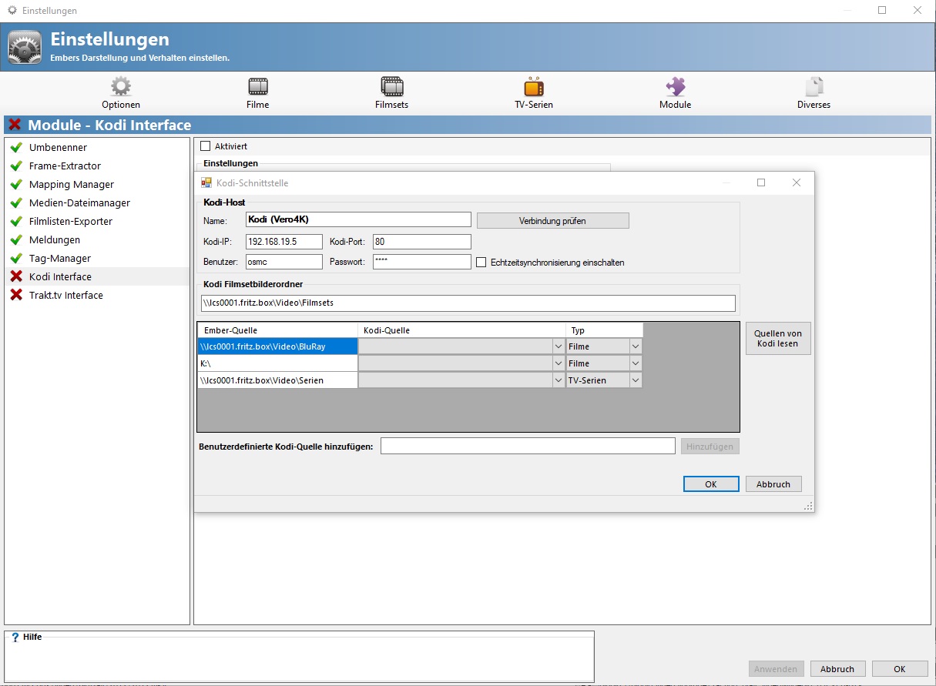Click the Passwort input field

[421, 262]
